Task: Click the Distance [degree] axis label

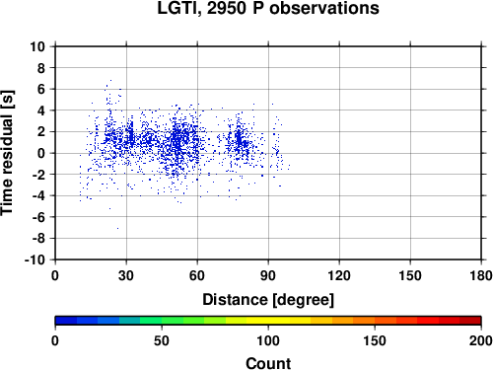Action: pyautogui.click(x=268, y=300)
